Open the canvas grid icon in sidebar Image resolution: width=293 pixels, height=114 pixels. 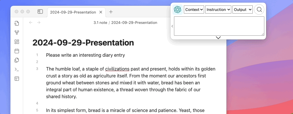(x=17, y=42)
